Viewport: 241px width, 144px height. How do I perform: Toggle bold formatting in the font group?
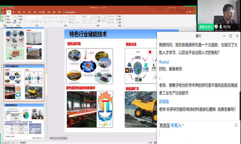[x=26, y=22]
